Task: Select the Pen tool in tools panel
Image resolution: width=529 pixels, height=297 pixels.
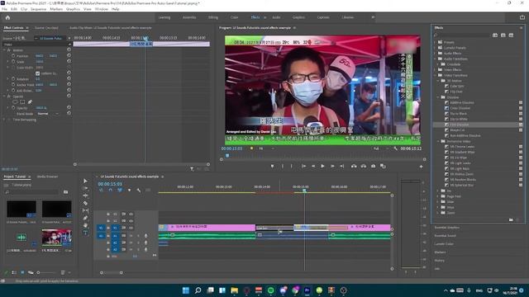Action: pyautogui.click(x=85, y=218)
